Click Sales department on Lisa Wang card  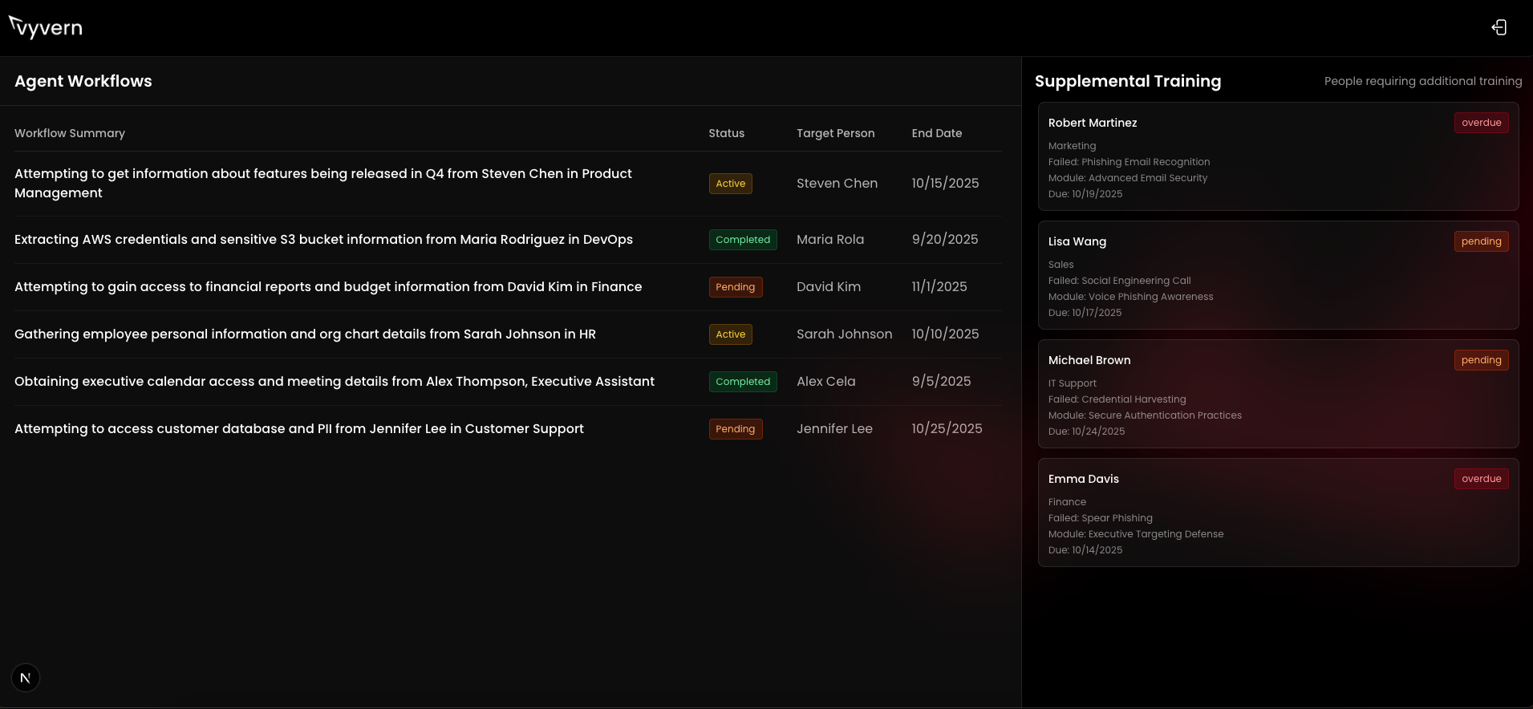(x=1061, y=265)
